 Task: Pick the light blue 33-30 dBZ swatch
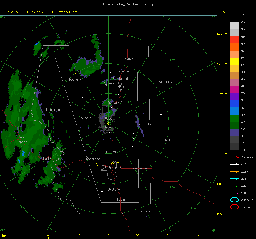click(x=234, y=111)
